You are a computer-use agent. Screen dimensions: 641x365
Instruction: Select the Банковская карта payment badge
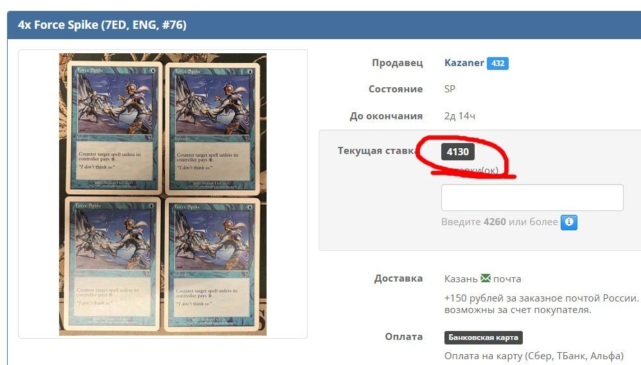tap(483, 337)
